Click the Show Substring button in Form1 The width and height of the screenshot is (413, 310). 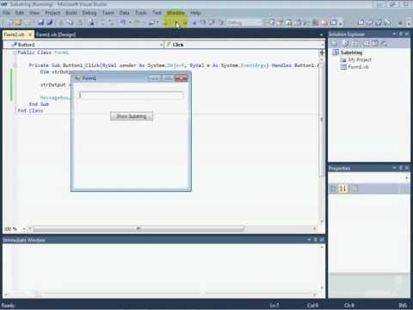(x=132, y=116)
